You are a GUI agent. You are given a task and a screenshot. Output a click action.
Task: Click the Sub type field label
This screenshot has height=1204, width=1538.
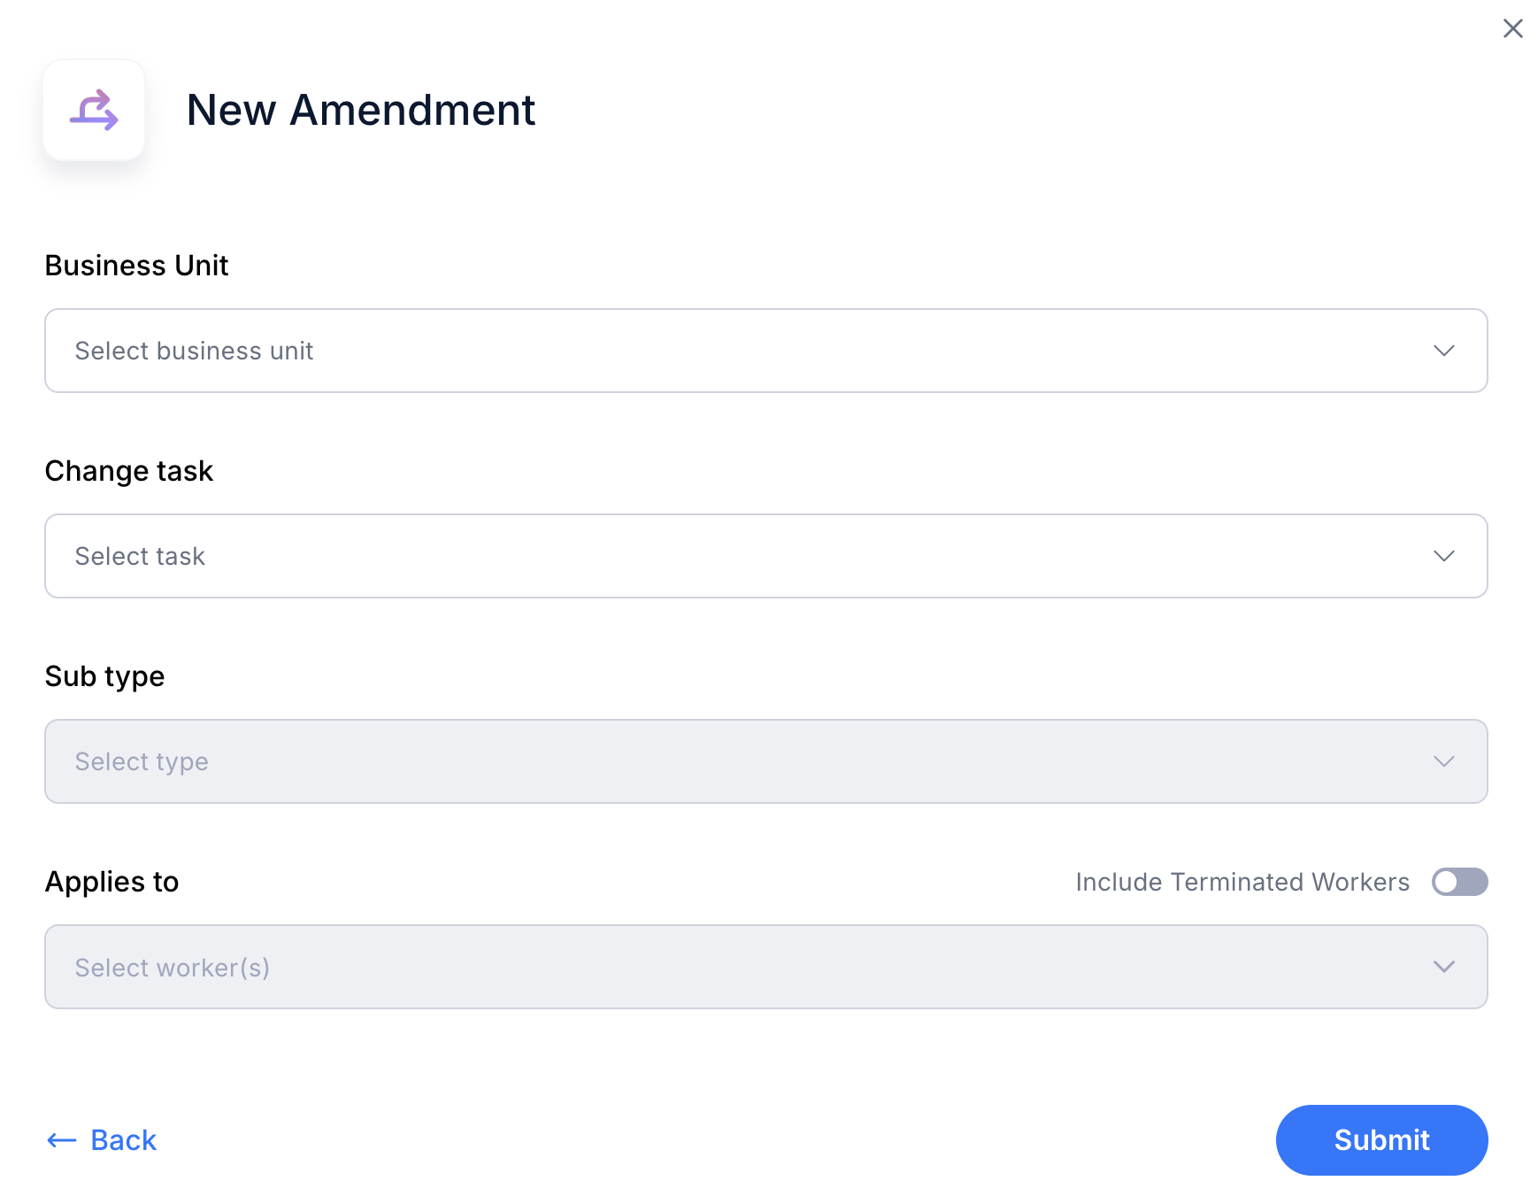(104, 676)
